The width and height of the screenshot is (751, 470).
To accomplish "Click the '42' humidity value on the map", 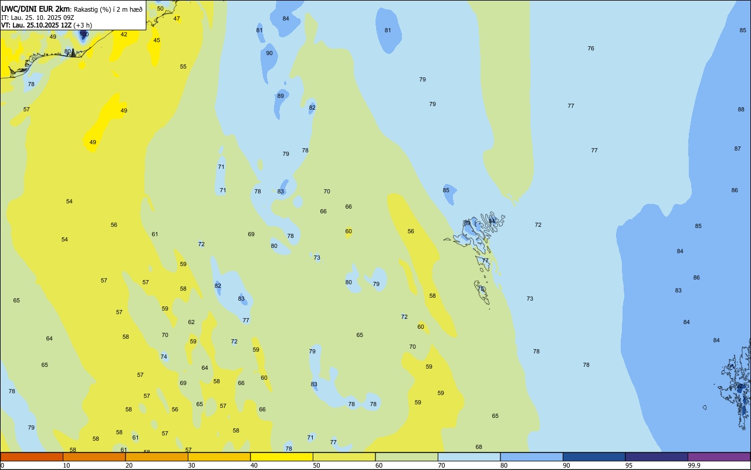I will 124,34.
